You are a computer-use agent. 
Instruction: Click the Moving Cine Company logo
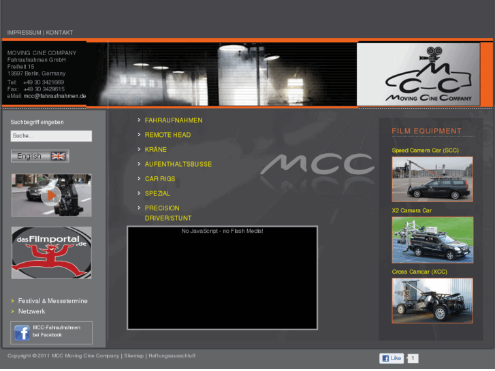(x=418, y=74)
